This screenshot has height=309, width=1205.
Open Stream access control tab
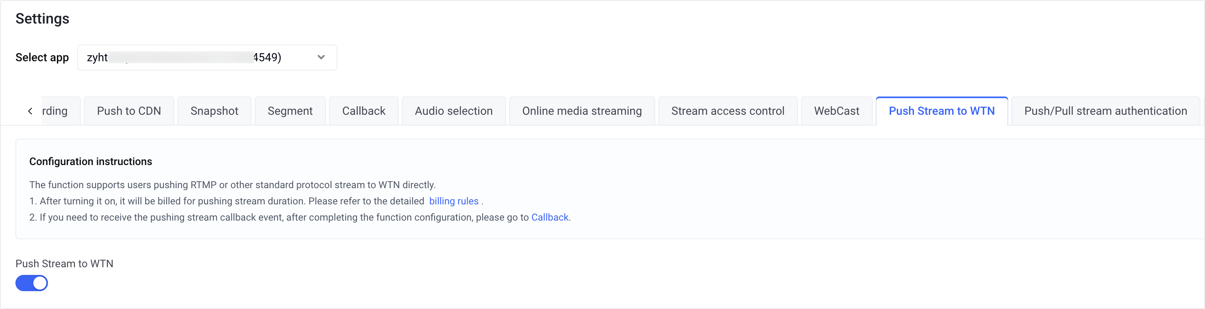727,111
